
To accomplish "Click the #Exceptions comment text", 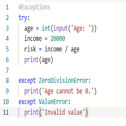I will click(34, 7).
